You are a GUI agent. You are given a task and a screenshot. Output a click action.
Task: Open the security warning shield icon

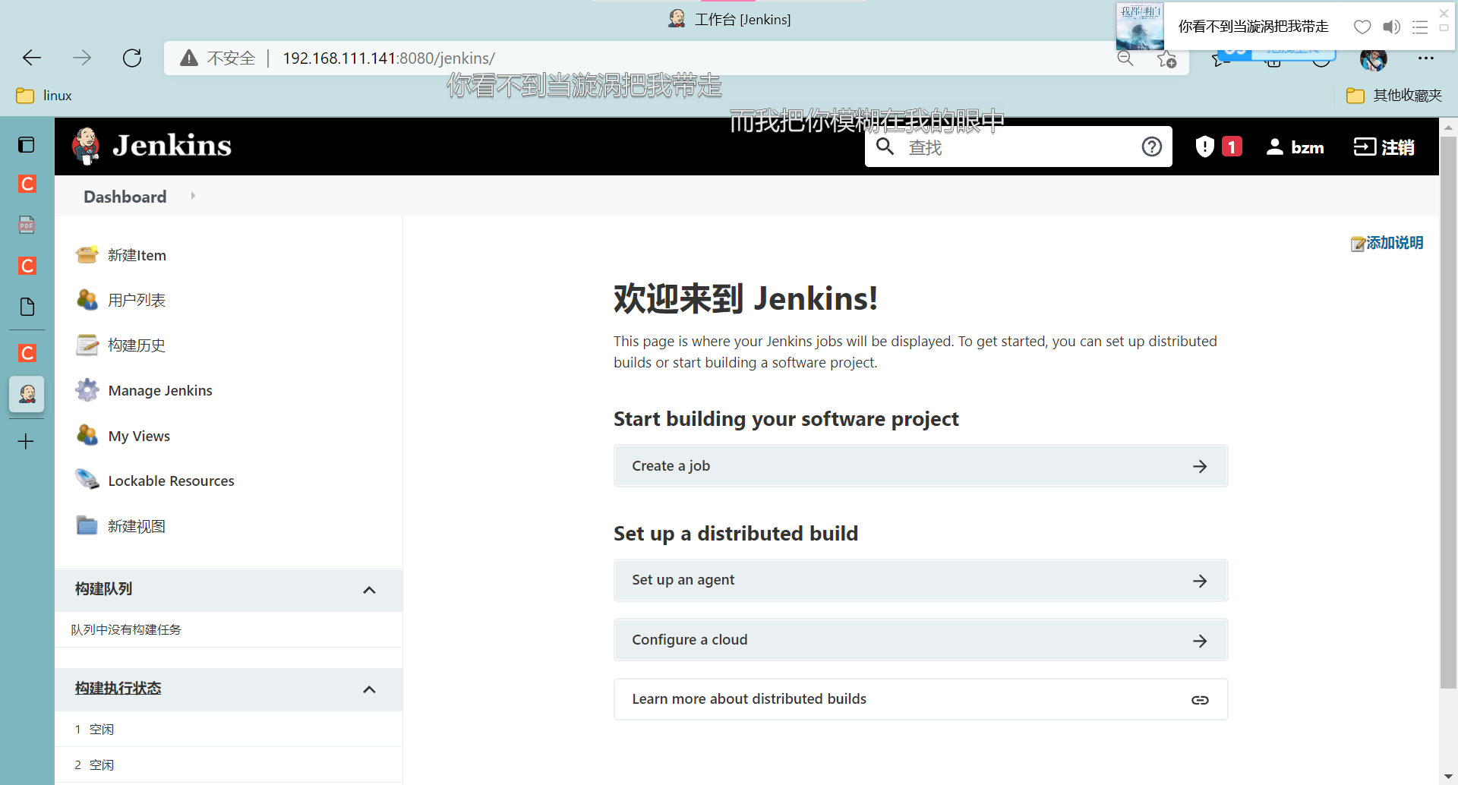[1204, 147]
